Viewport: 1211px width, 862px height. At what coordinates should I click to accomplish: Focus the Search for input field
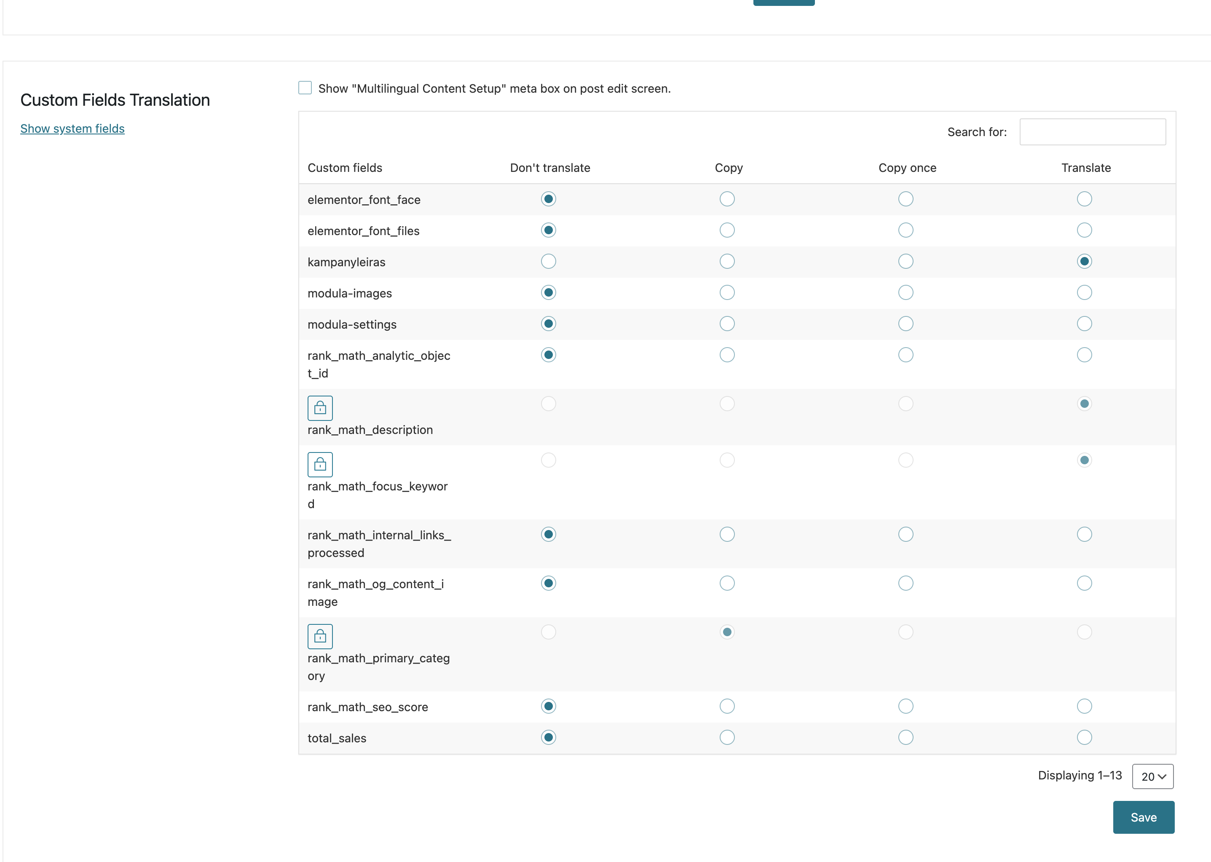(x=1092, y=131)
